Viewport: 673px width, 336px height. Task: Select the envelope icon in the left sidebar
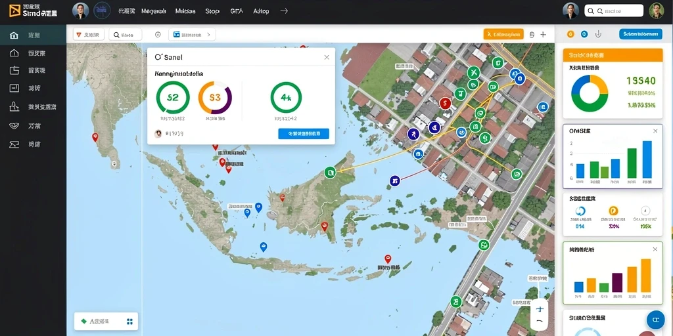coord(14,144)
